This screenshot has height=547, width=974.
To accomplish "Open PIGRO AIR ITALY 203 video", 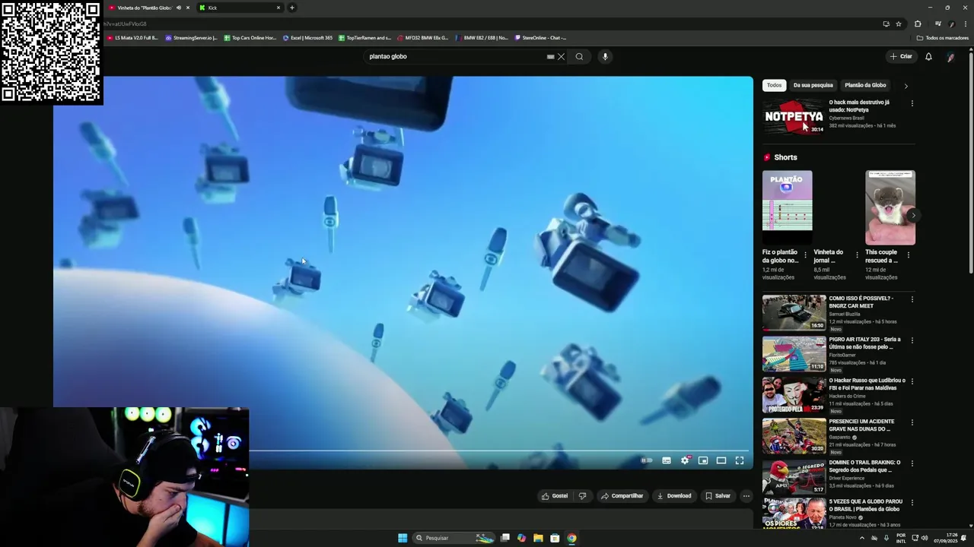I will 794,353.
